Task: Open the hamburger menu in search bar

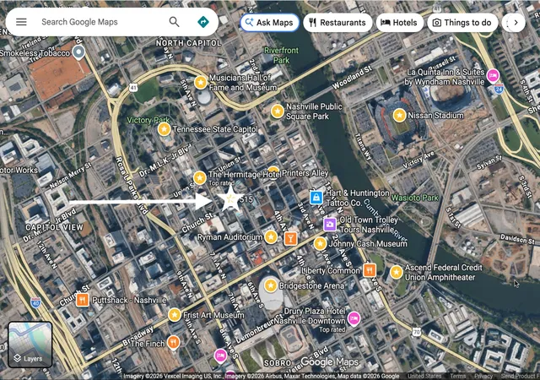Action: click(21, 22)
